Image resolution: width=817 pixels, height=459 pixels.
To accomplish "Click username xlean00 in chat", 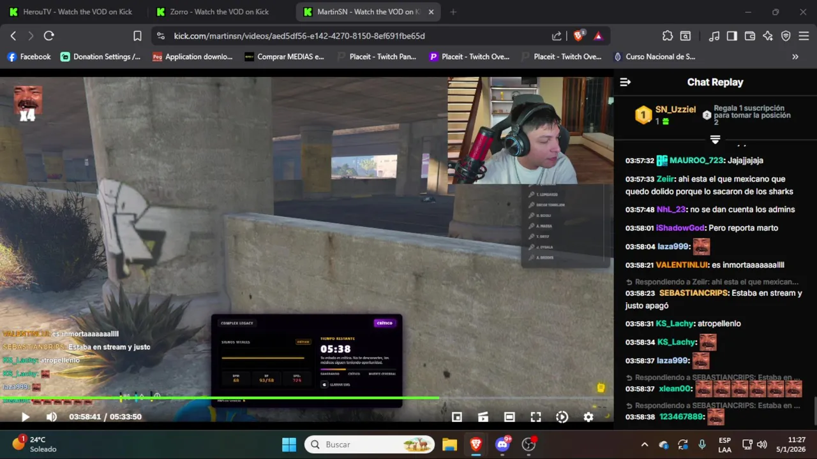I will point(675,389).
